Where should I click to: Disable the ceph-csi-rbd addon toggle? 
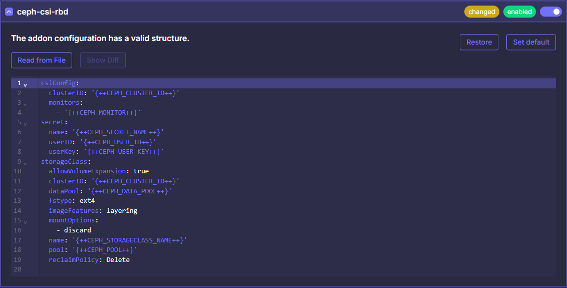550,12
